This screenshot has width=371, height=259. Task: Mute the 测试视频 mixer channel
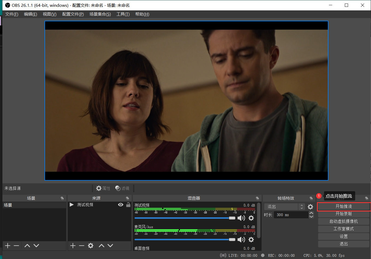click(241, 218)
